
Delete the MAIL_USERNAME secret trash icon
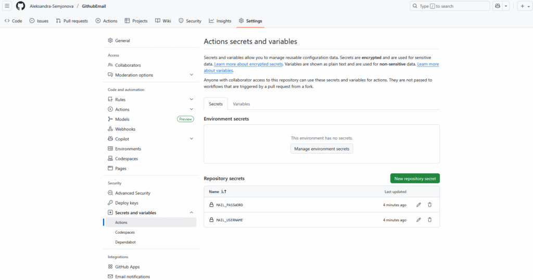[429, 220]
